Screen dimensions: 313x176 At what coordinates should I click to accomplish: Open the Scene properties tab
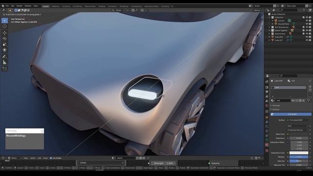click(x=267, y=101)
